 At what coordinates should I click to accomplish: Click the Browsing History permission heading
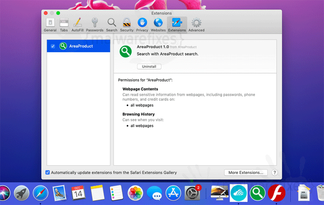click(x=138, y=114)
